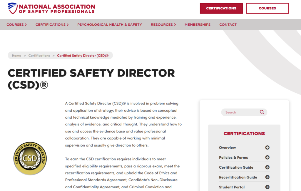The height and width of the screenshot is (191, 301).
Task: Open the Courses navigation menu label
Action: coord(15,25)
